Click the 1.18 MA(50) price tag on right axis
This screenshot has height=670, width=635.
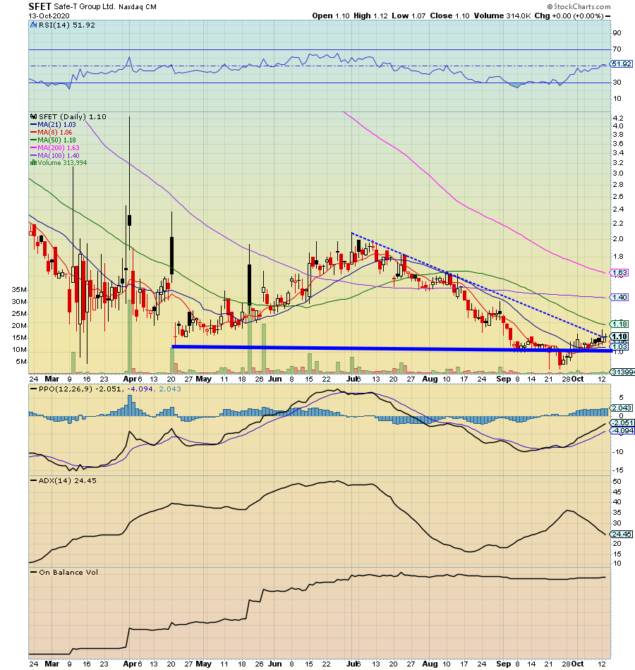pos(619,324)
